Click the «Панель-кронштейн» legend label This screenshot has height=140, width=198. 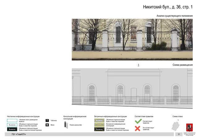(x=76, y=125)
